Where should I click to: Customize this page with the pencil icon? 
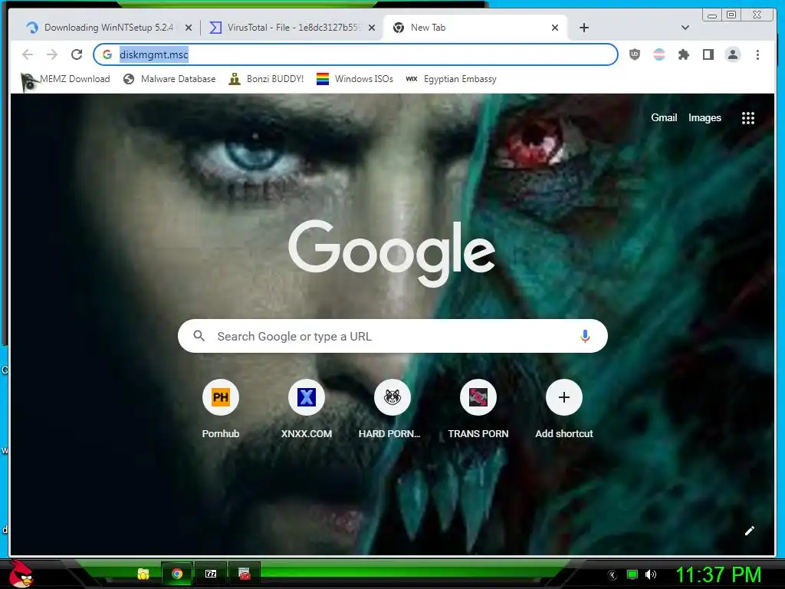coord(749,531)
